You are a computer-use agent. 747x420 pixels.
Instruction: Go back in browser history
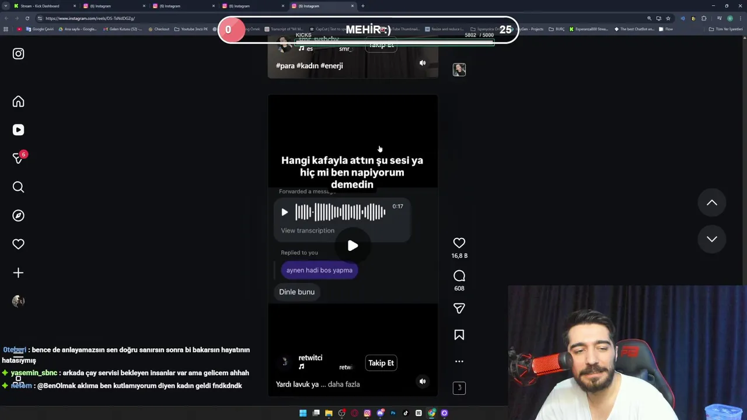(x=6, y=18)
